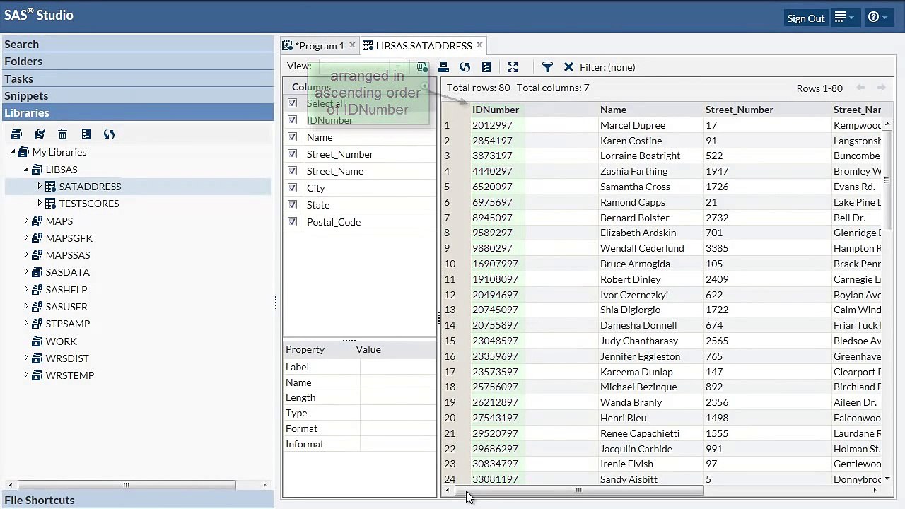
Task: Click the New Library icon in Libraries toolbar
Action: click(x=16, y=134)
